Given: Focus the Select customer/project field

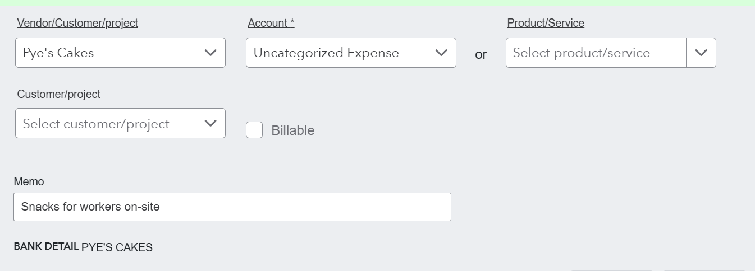Looking at the screenshot, I should [x=106, y=123].
